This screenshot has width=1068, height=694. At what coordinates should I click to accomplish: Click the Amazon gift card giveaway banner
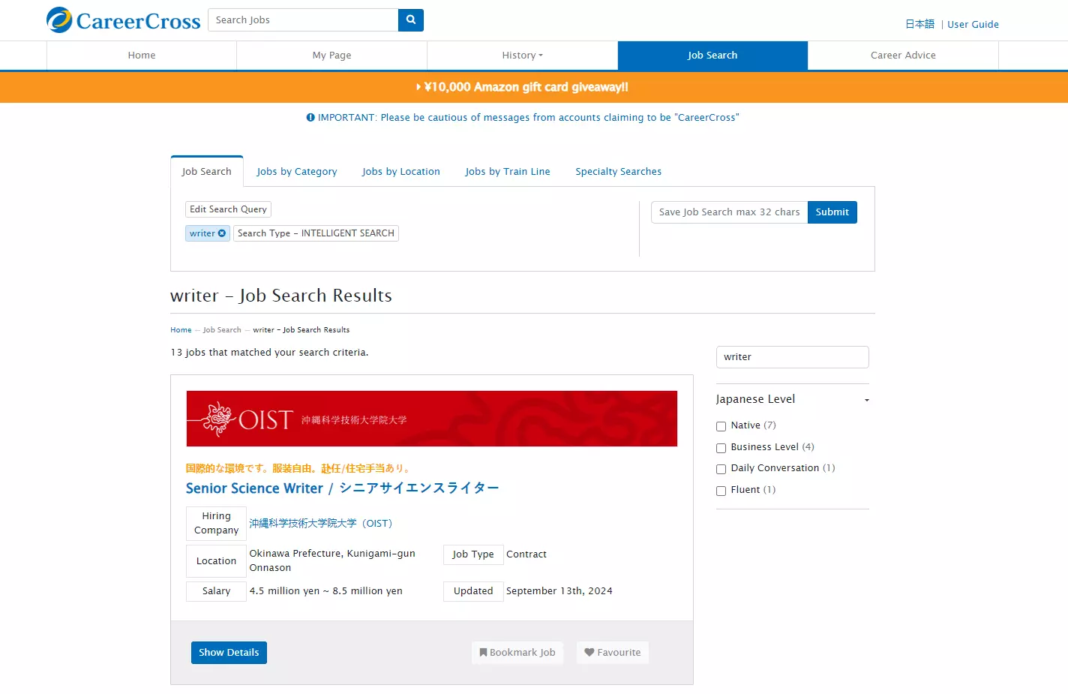tap(523, 87)
